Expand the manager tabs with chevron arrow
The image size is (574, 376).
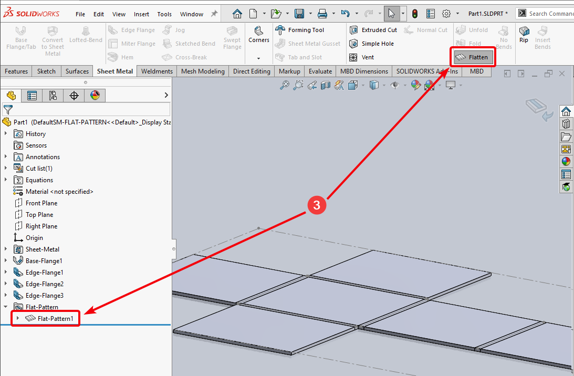point(166,95)
